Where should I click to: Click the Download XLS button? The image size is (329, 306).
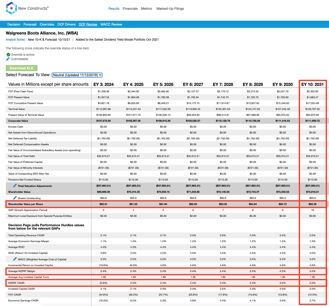tap(22, 68)
